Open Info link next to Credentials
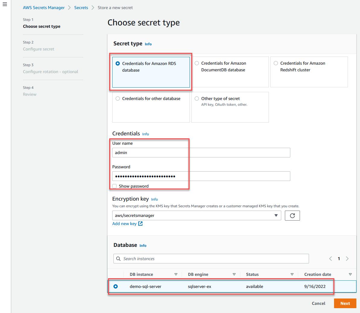360x313 pixels. [x=145, y=134]
